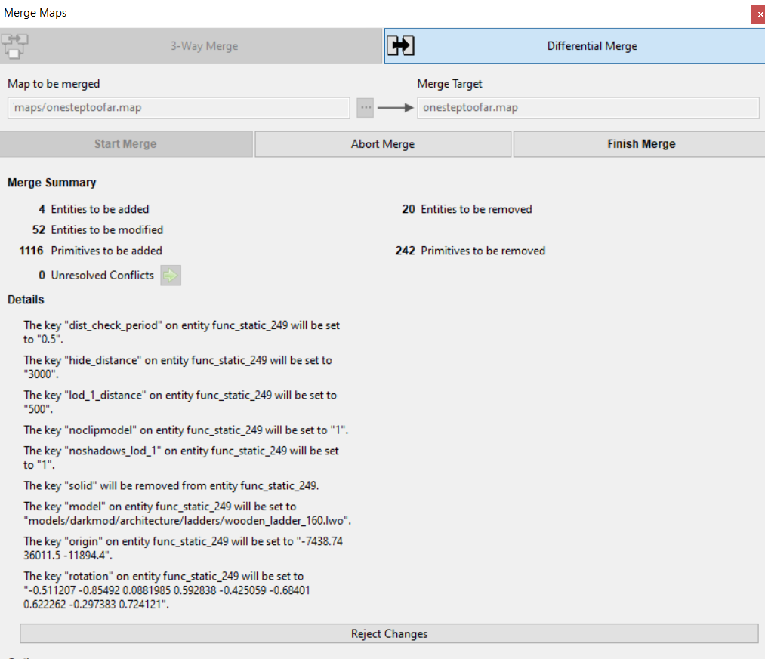Image resolution: width=765 pixels, height=659 pixels.
Task: Click Abort Merge
Action: tap(383, 144)
